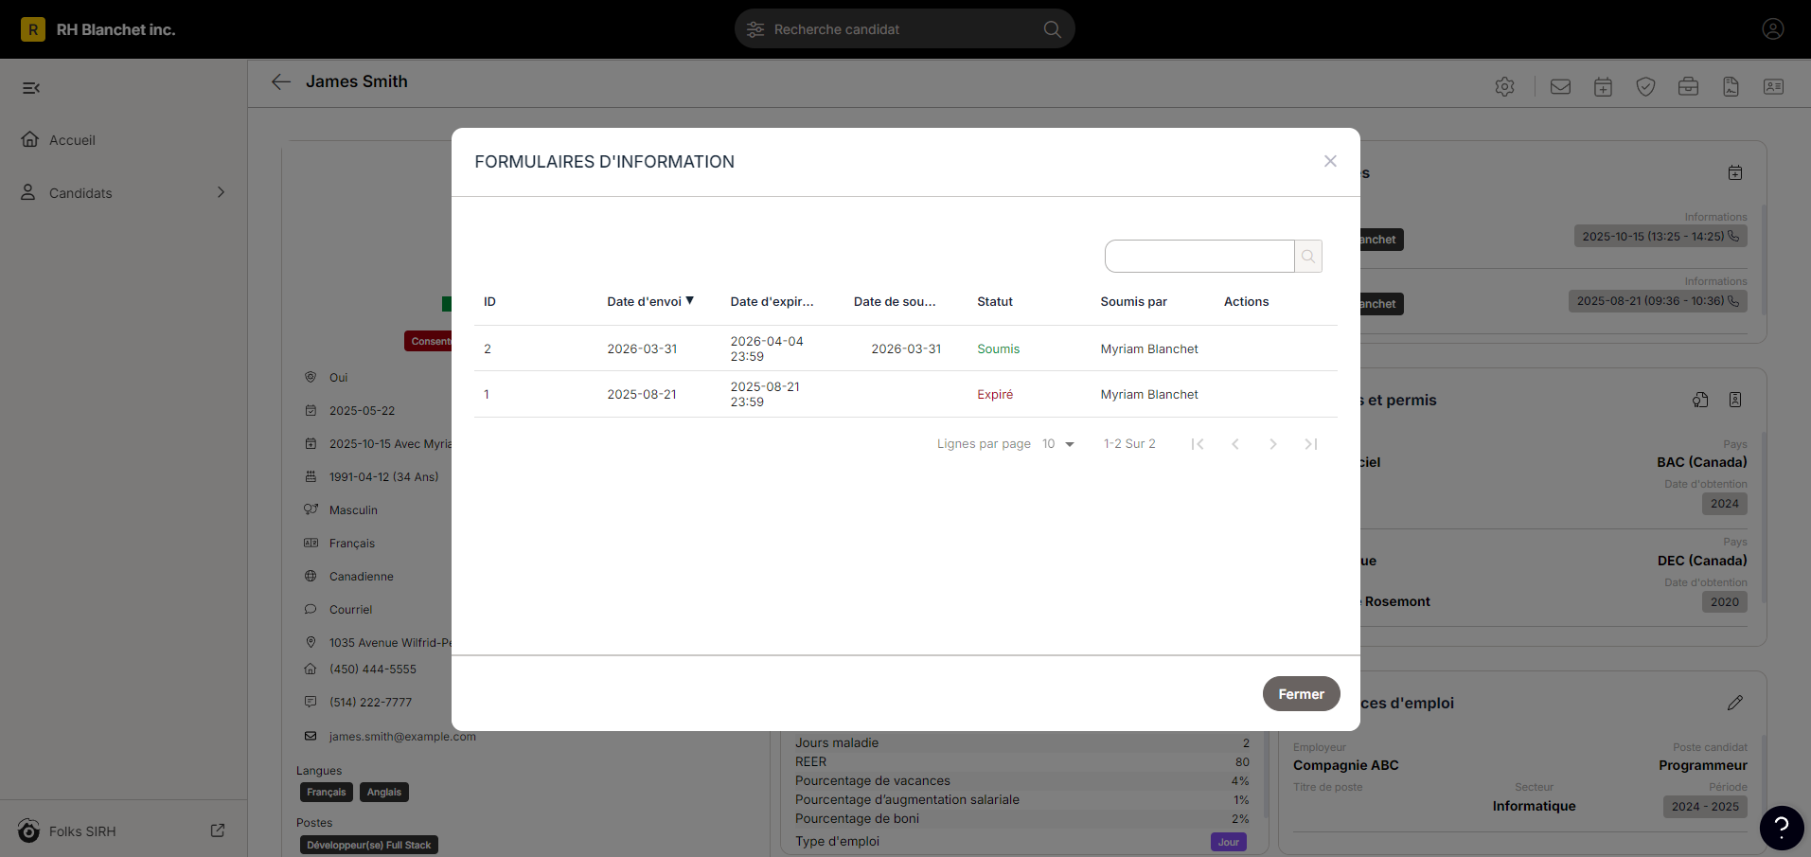Edit the employment experiences with the pencil
Image resolution: width=1811 pixels, height=857 pixels.
click(1735, 703)
